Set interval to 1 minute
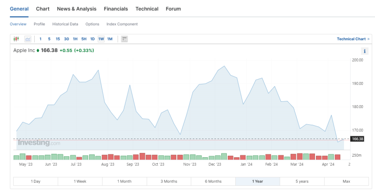The width and height of the screenshot is (375, 191). pyautogui.click(x=40, y=39)
